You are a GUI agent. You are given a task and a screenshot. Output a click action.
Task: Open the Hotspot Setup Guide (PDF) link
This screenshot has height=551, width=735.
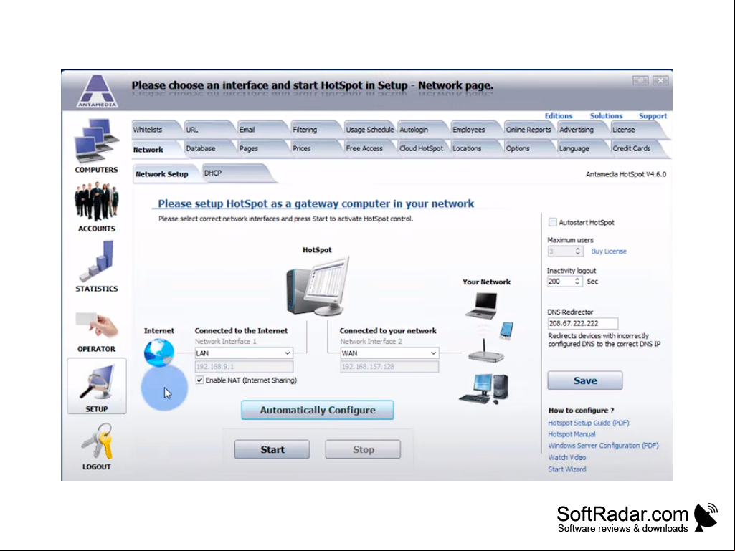(x=589, y=423)
